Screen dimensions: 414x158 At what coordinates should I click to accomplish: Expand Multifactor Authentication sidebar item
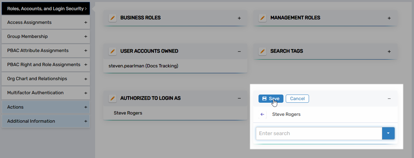pyautogui.click(x=46, y=93)
